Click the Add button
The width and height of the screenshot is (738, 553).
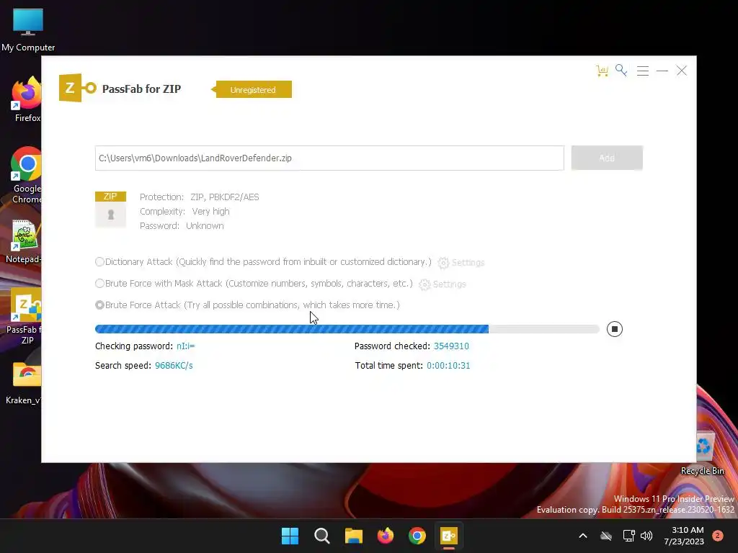[x=607, y=158]
